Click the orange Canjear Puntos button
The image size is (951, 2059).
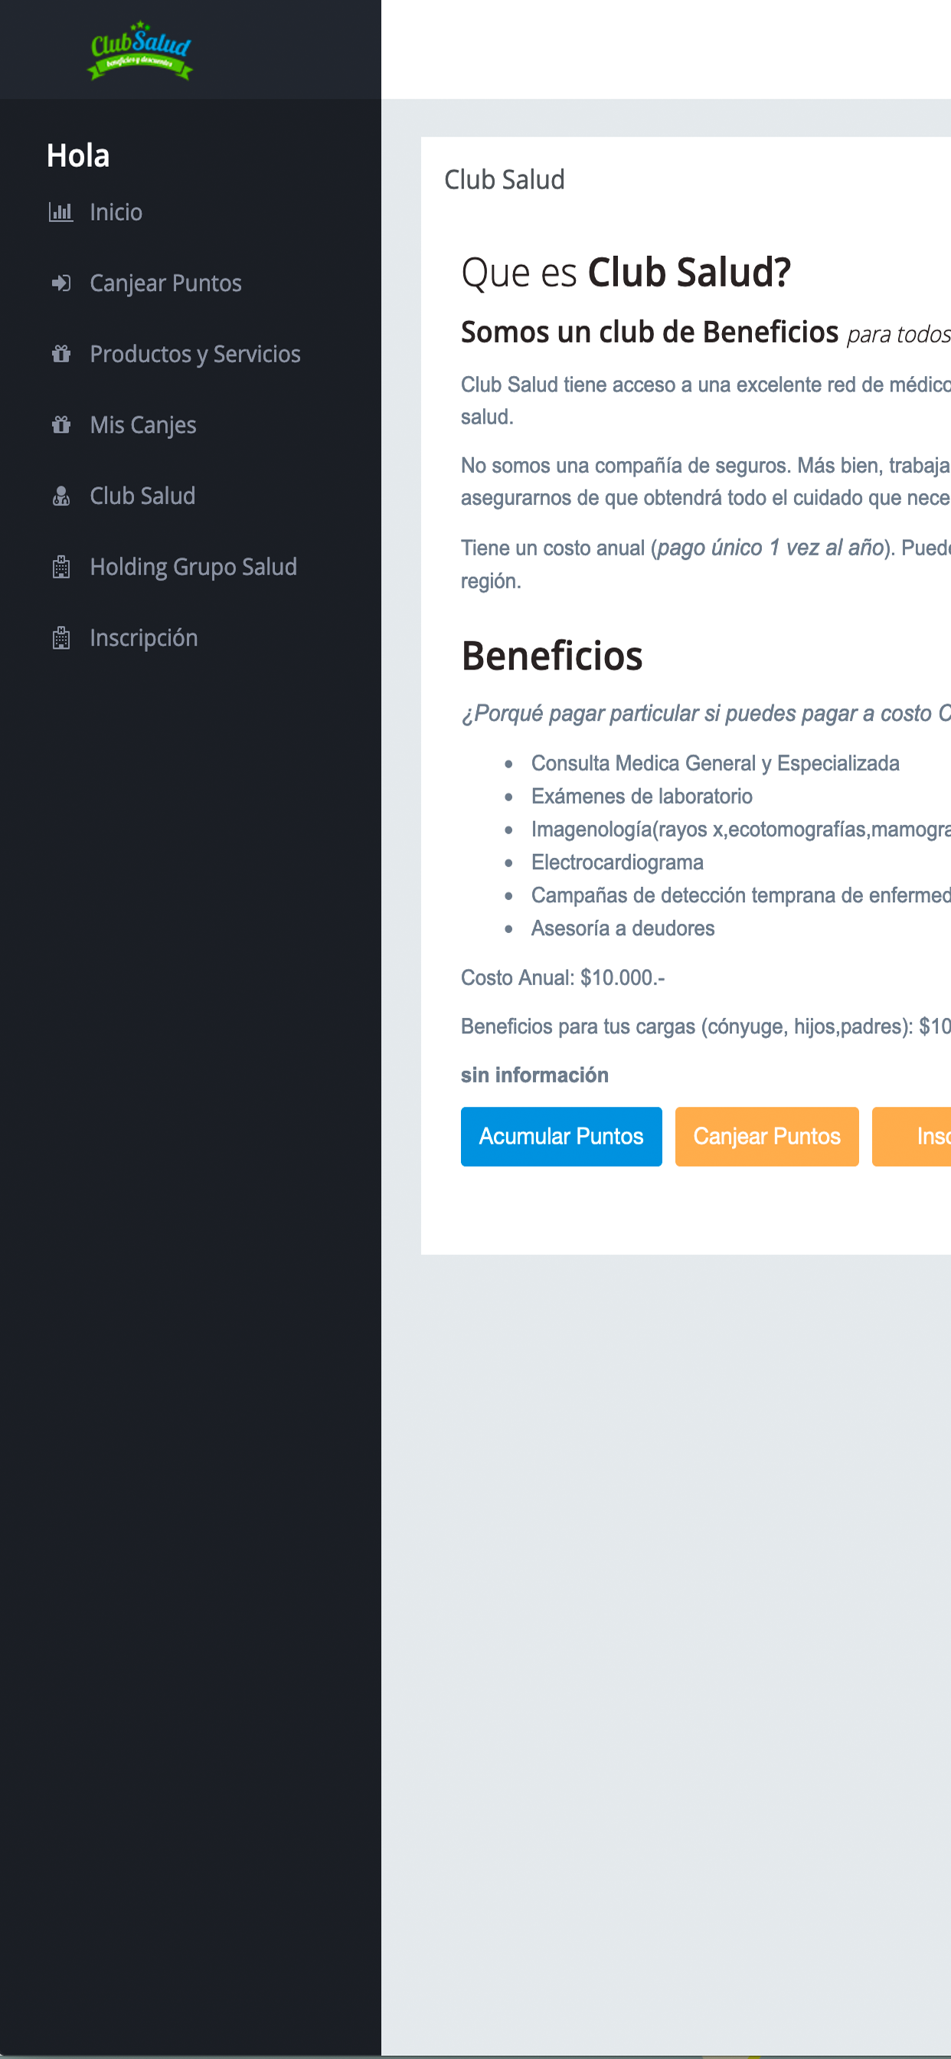(766, 1136)
